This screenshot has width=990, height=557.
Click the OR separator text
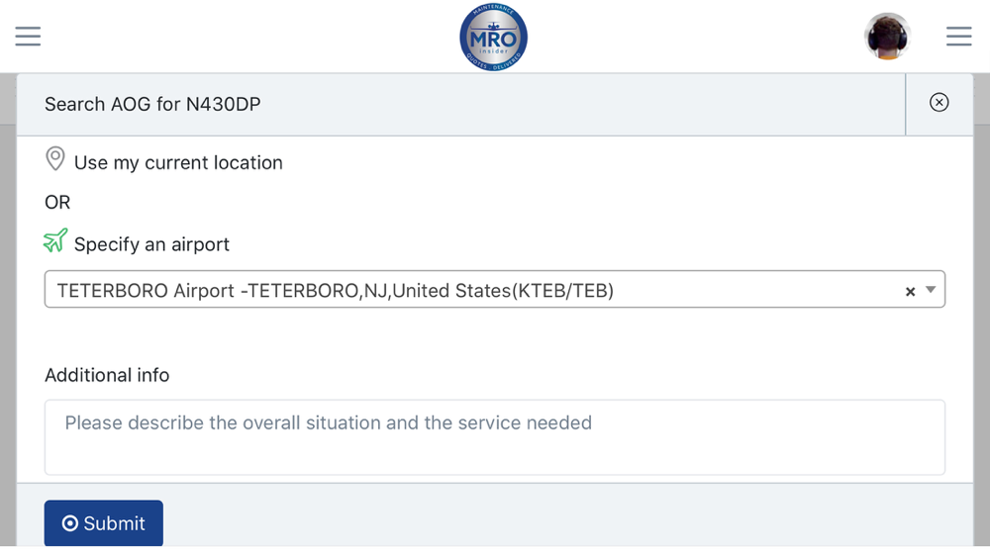(x=57, y=202)
